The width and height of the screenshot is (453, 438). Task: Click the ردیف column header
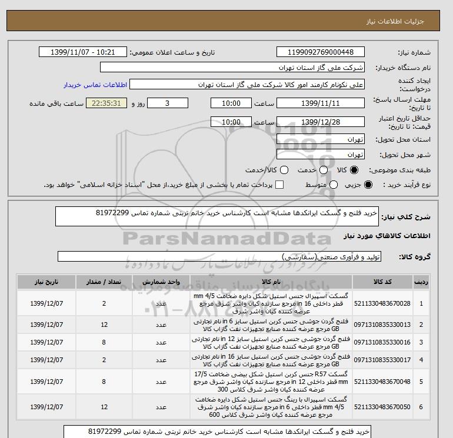[421, 282]
